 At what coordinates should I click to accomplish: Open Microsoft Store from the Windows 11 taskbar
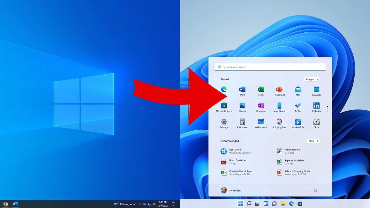pyautogui.click(x=300, y=204)
